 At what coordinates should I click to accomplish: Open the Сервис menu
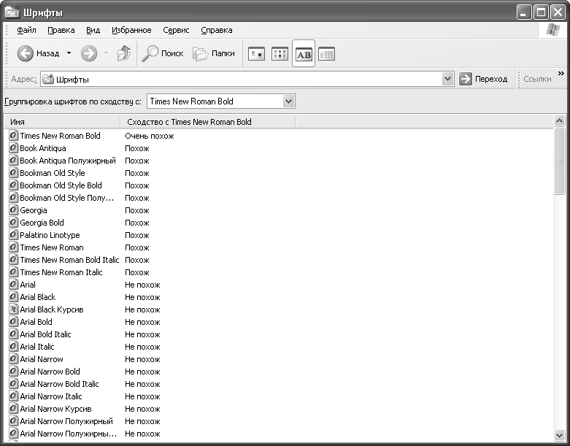tap(176, 30)
